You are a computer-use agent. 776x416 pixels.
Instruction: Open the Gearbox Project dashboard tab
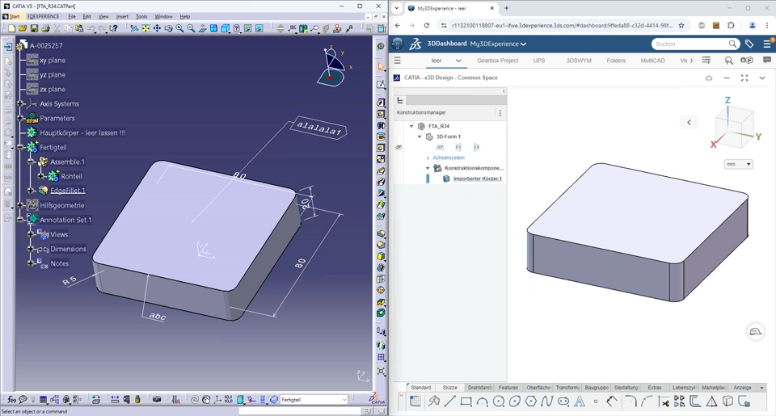tap(497, 61)
